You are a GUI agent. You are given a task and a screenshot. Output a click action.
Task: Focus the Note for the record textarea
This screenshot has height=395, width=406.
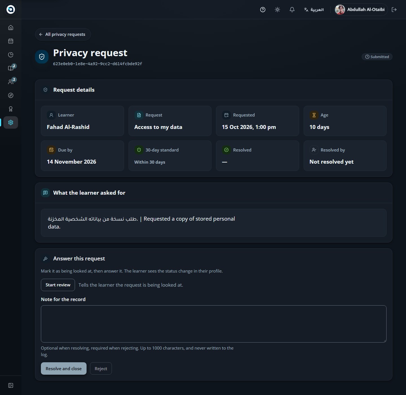pos(214,324)
